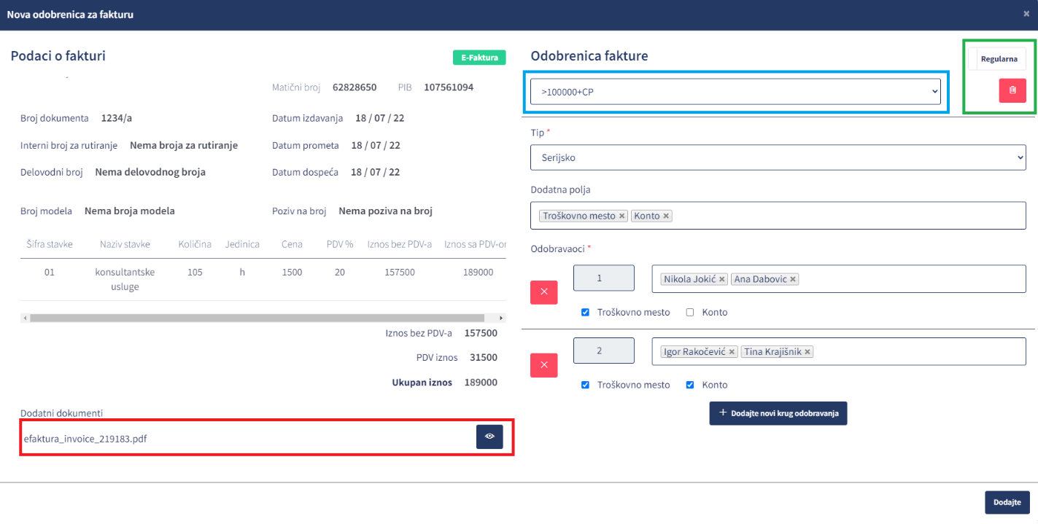
Task: Uncheck Konto checkbox for second round
Action: tap(690, 385)
